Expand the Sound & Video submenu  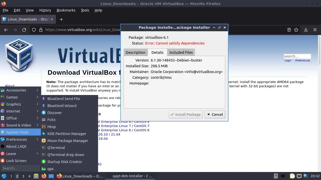[20, 125]
